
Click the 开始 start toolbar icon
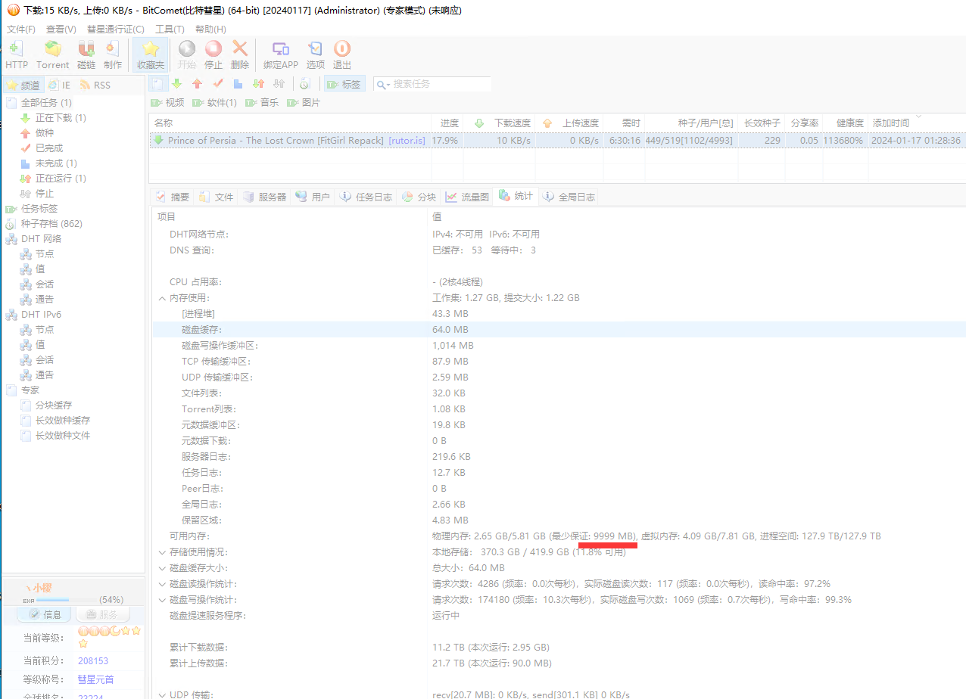click(x=187, y=55)
